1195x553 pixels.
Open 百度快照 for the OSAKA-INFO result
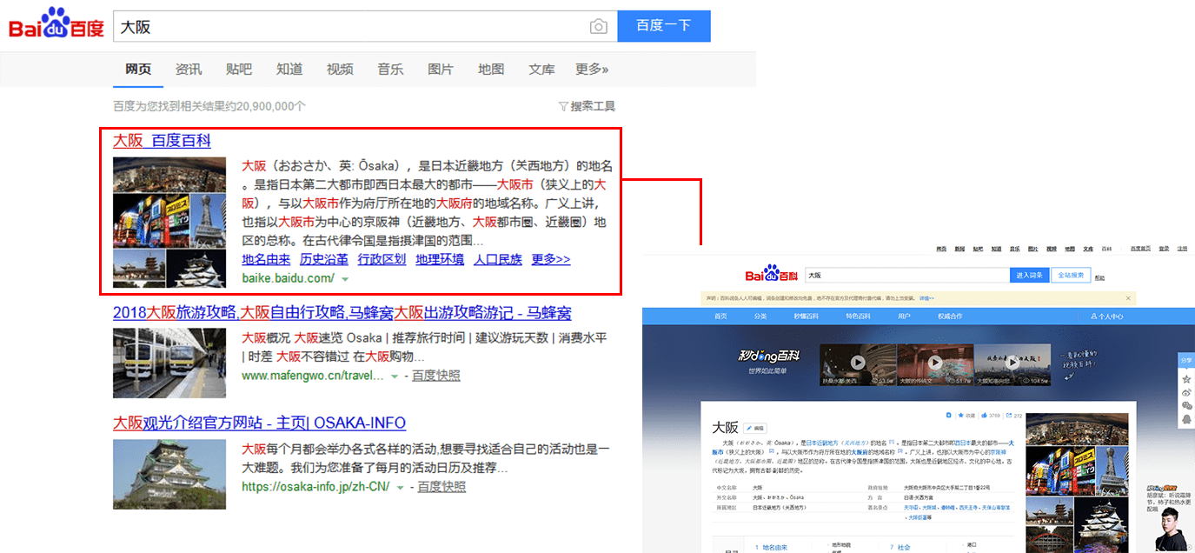click(x=441, y=486)
